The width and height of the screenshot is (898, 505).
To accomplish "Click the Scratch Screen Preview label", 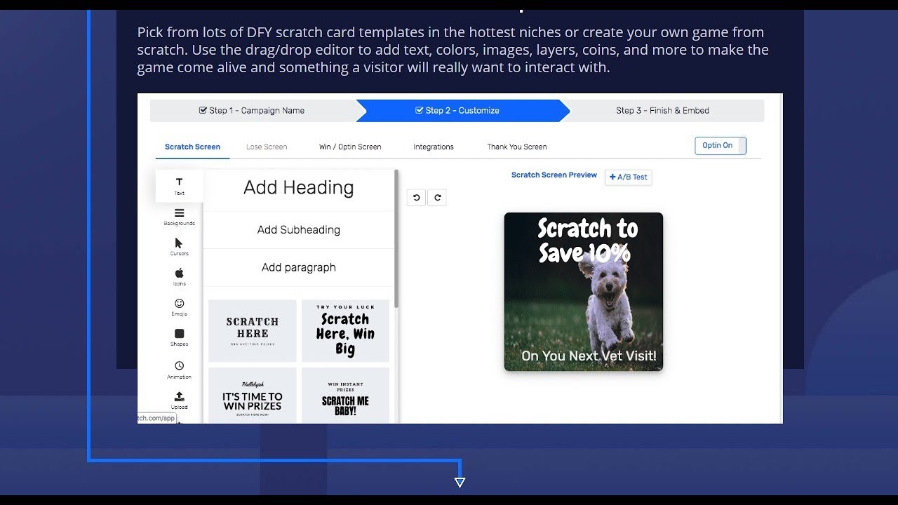I will (554, 175).
